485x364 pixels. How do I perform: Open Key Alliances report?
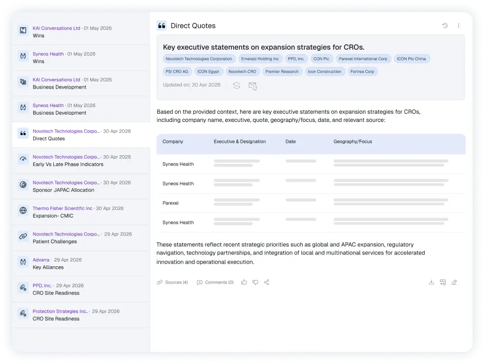click(48, 267)
